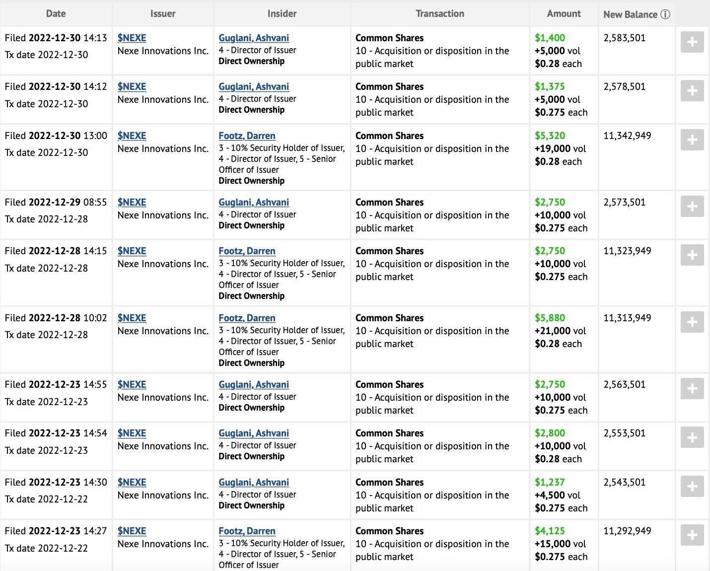Screen dimensions: 710x571
Task: Select the new balance 11,292,949
Action: tap(627, 531)
